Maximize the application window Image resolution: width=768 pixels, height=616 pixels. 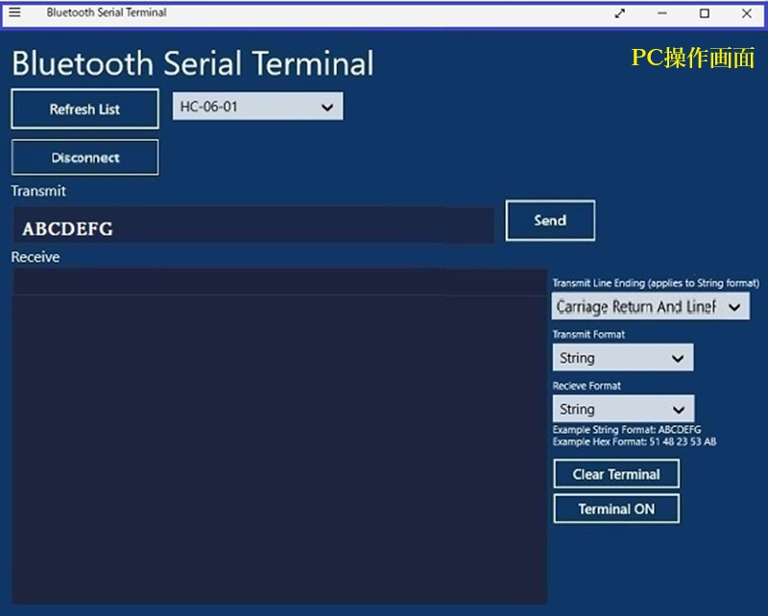click(x=705, y=13)
